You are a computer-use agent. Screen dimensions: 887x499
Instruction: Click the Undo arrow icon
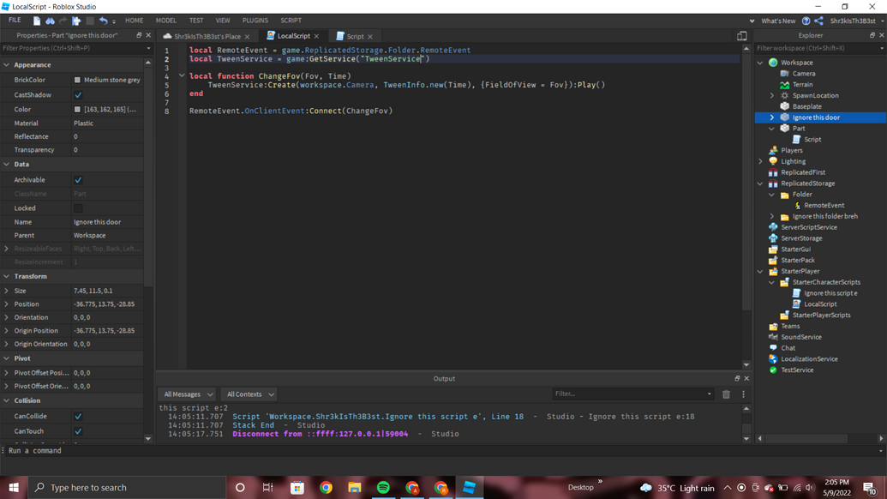coord(103,21)
